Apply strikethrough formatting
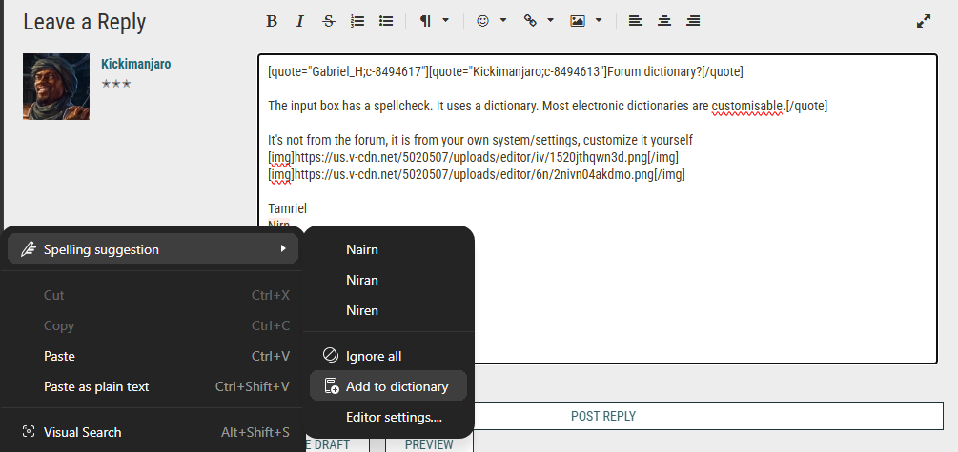958x452 pixels. pos(329,21)
